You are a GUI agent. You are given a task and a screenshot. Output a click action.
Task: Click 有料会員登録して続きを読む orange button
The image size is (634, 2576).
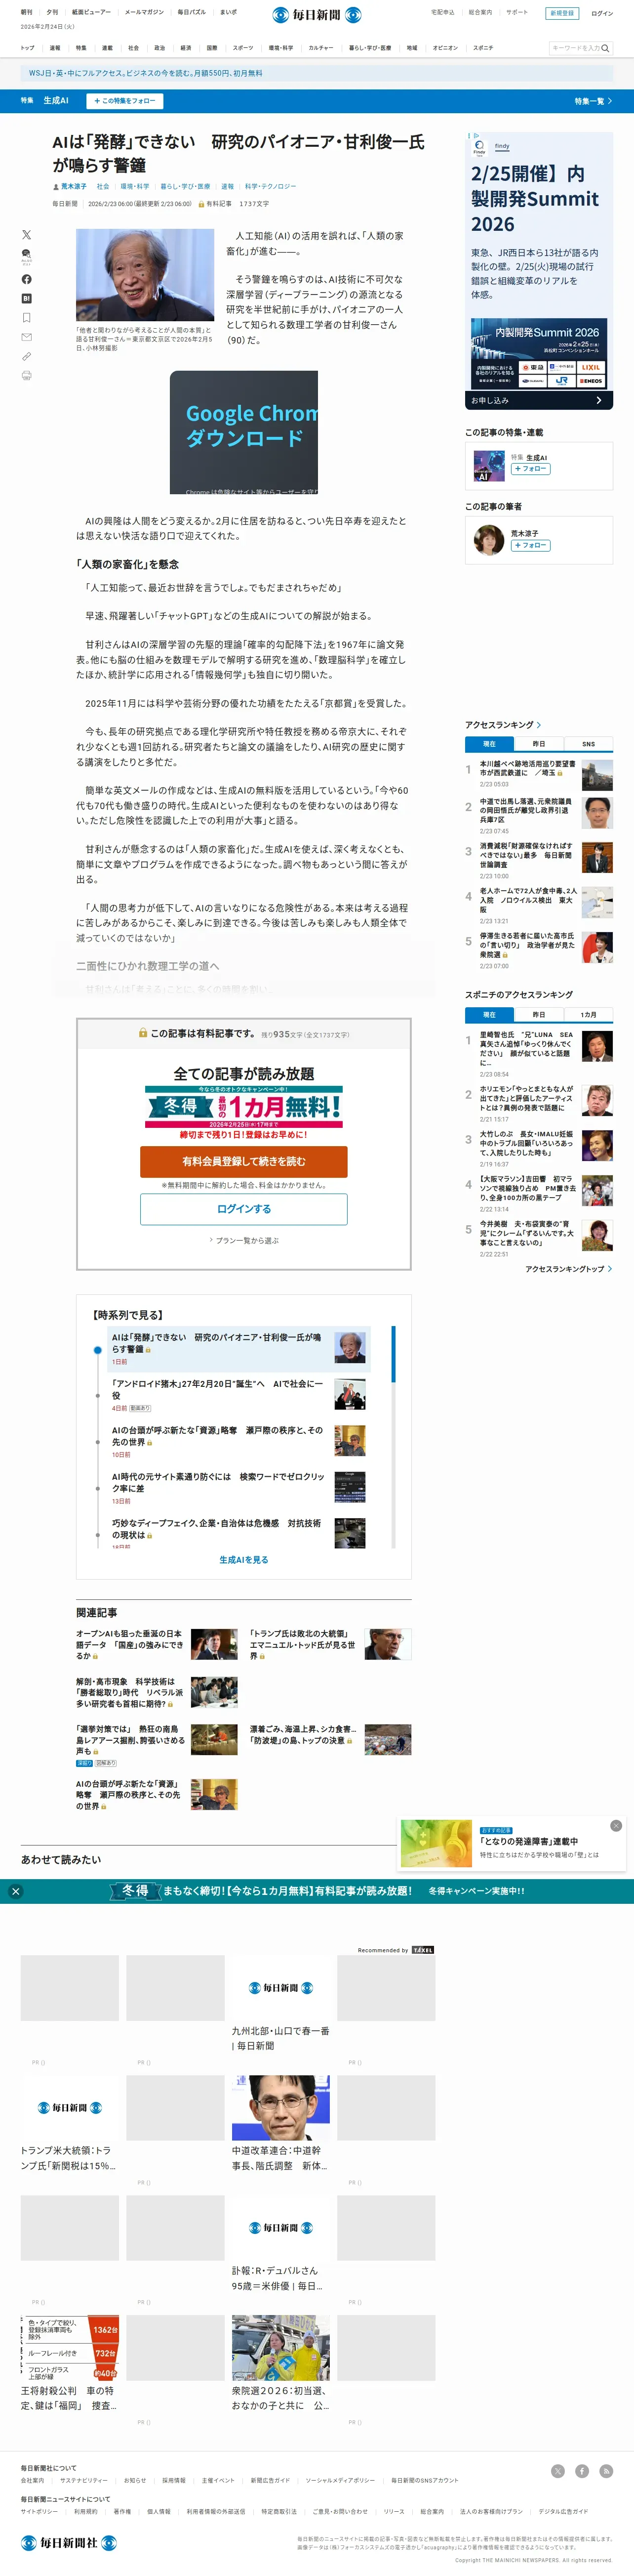coord(243,1161)
